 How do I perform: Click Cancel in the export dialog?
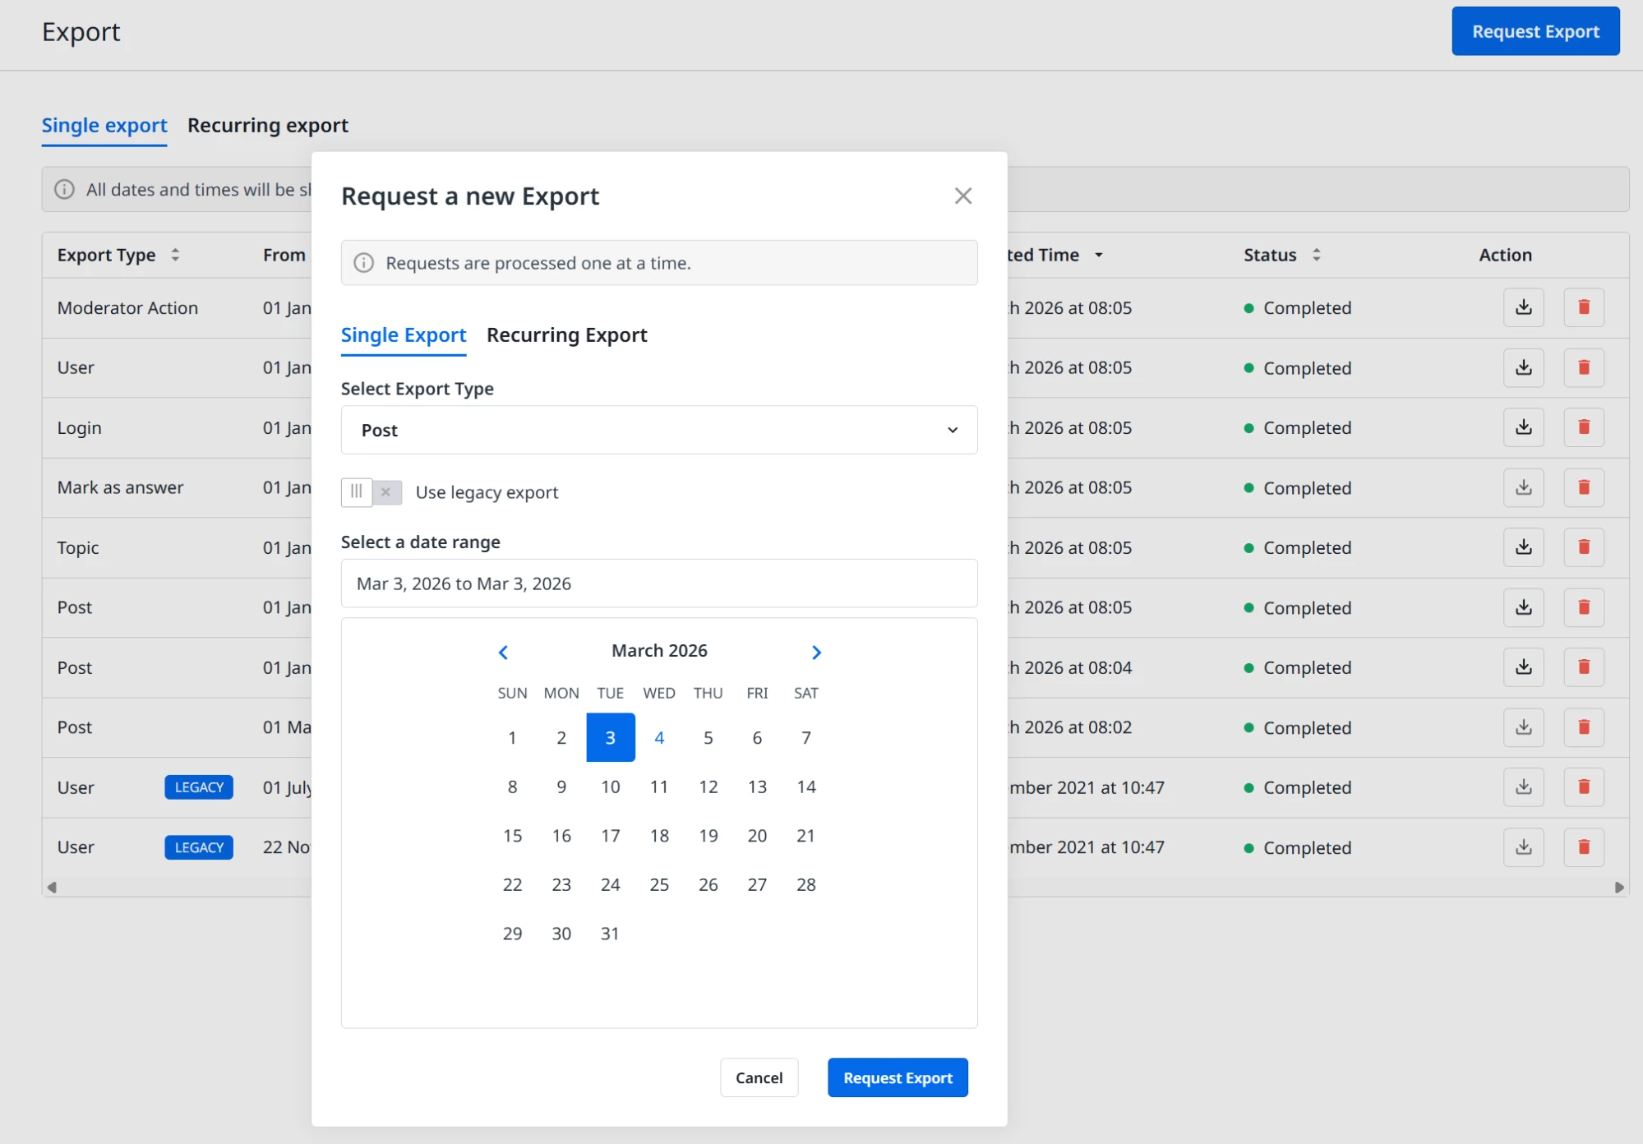coord(758,1077)
